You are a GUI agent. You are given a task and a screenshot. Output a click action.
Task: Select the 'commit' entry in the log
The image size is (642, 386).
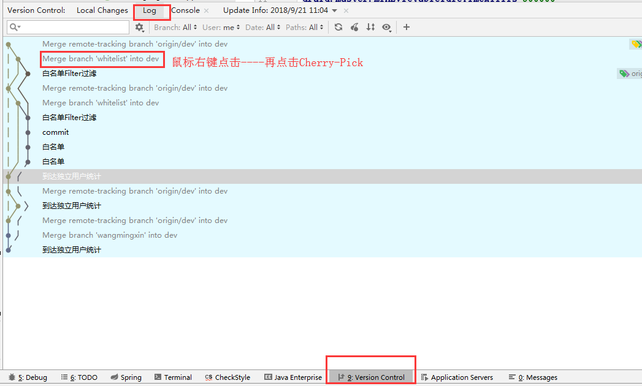56,132
